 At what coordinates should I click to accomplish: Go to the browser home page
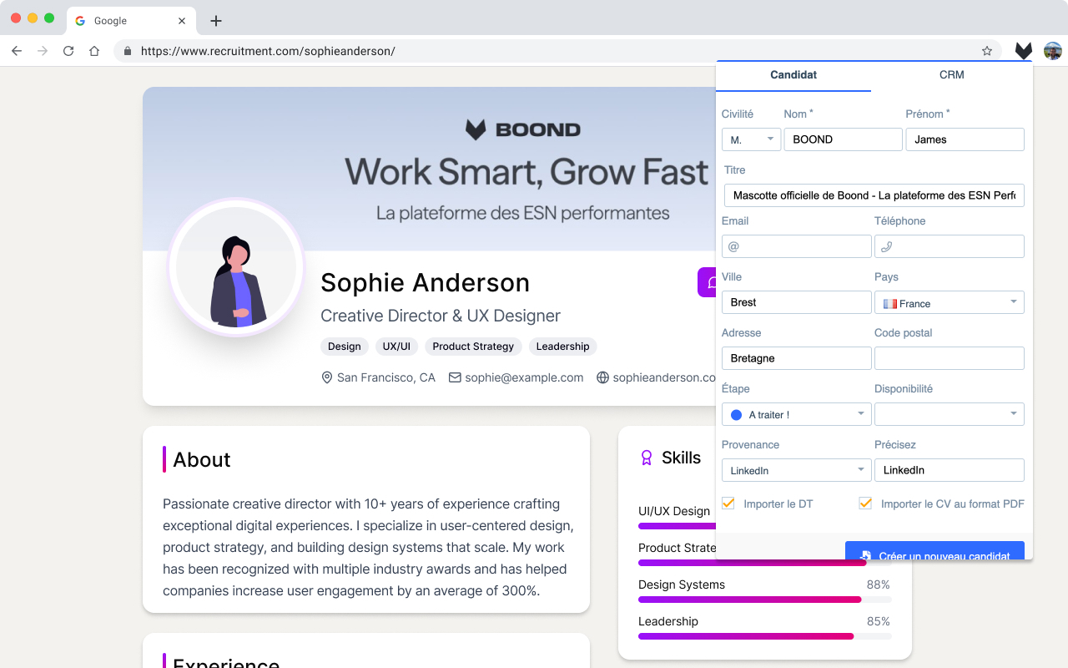[x=94, y=51]
